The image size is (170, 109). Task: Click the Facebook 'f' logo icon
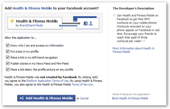pos(86,24)
